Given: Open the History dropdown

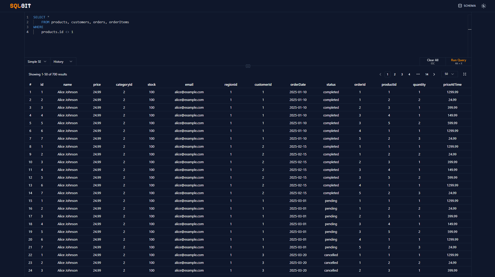Looking at the screenshot, I should (x=63, y=61).
